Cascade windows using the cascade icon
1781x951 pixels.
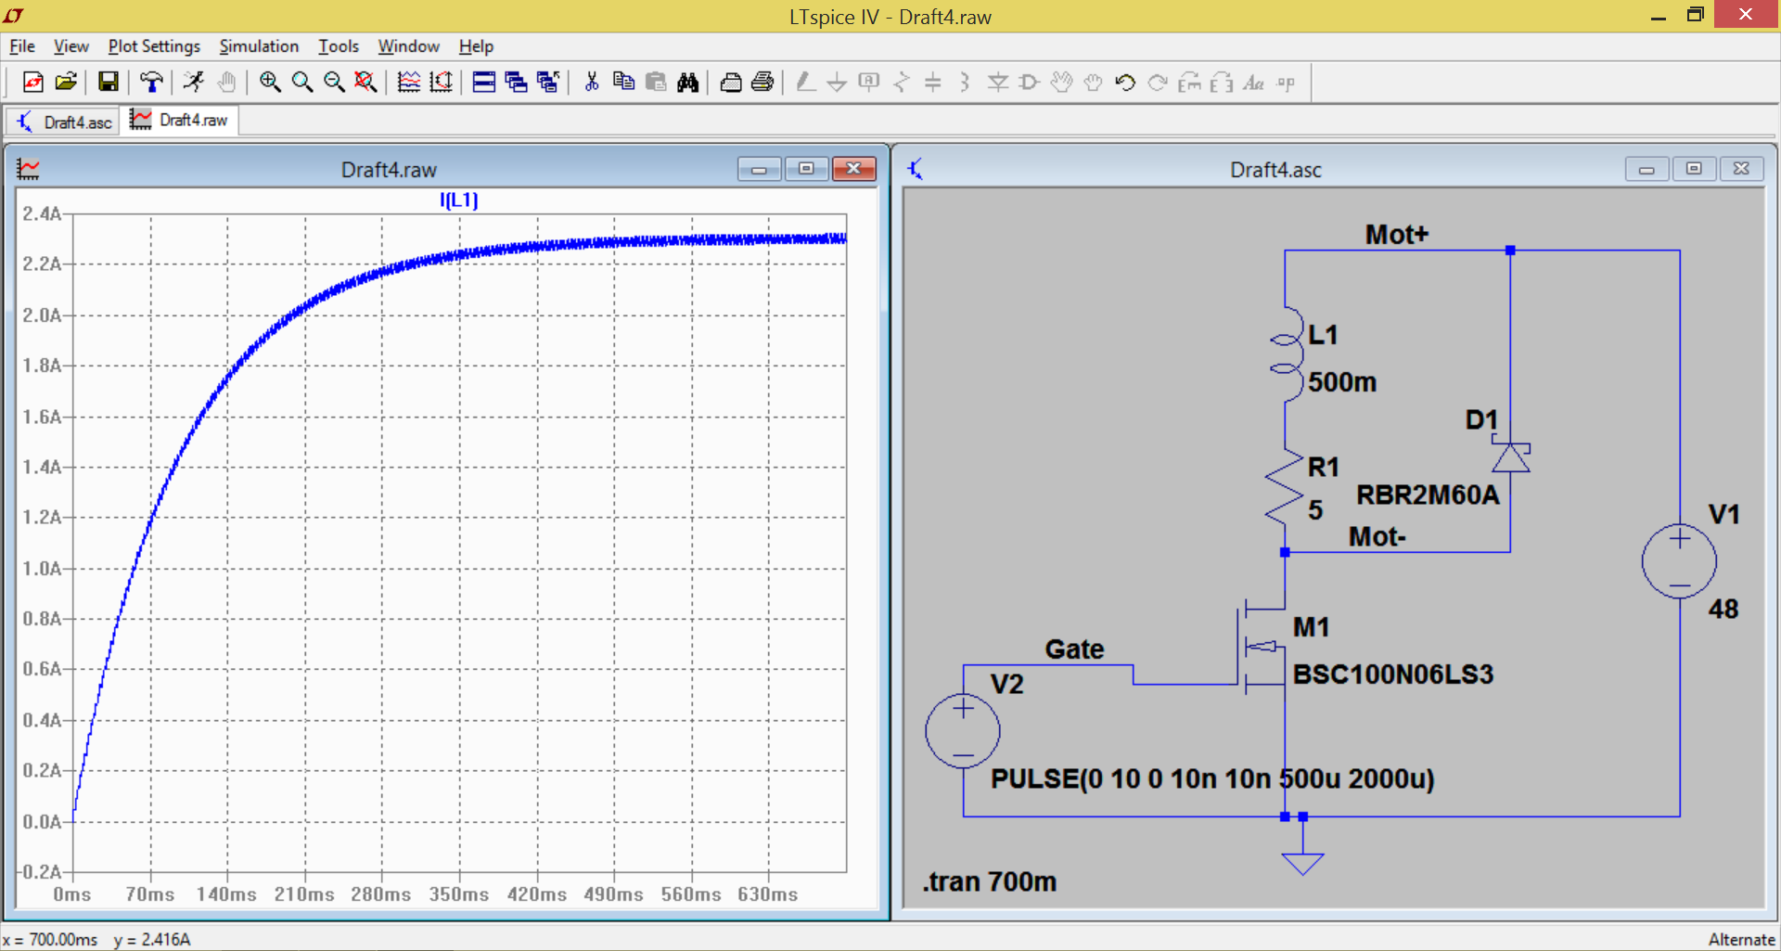click(x=516, y=83)
